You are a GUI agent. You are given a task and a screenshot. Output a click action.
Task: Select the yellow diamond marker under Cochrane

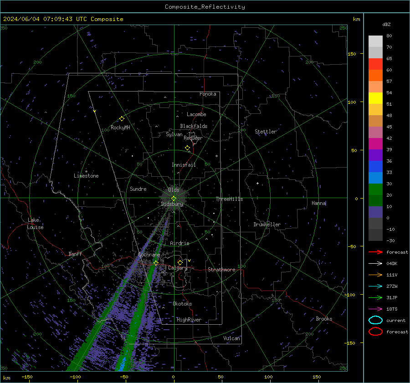pos(156,263)
